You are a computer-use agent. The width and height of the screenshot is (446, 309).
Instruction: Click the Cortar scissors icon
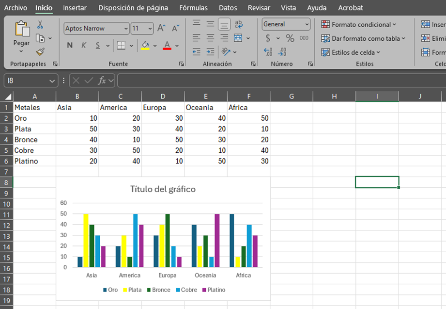(x=40, y=25)
